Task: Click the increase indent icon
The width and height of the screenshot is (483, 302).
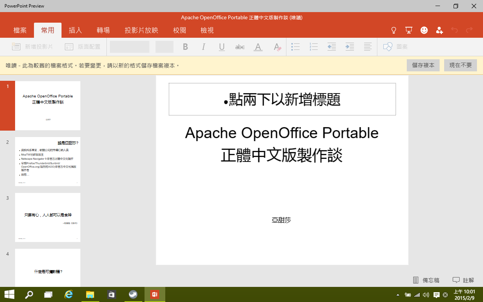Action: [x=350, y=47]
